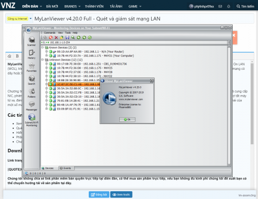
Task: Click the green refresh toolbar icon
Action: tap(90, 38)
